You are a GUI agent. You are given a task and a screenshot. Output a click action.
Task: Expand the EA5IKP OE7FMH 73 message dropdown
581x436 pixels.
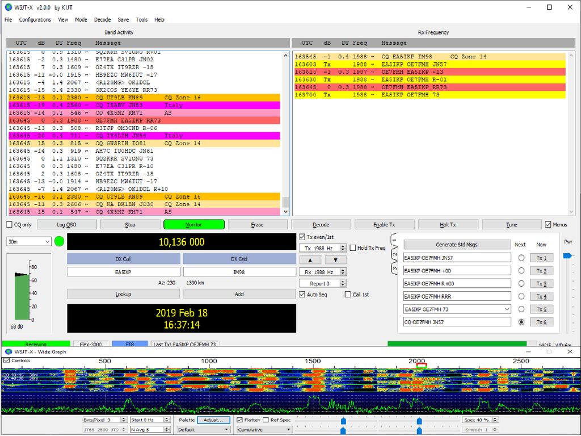507,309
